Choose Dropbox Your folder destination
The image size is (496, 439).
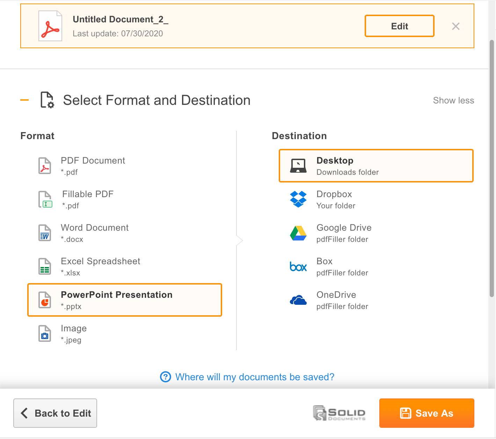(x=376, y=199)
